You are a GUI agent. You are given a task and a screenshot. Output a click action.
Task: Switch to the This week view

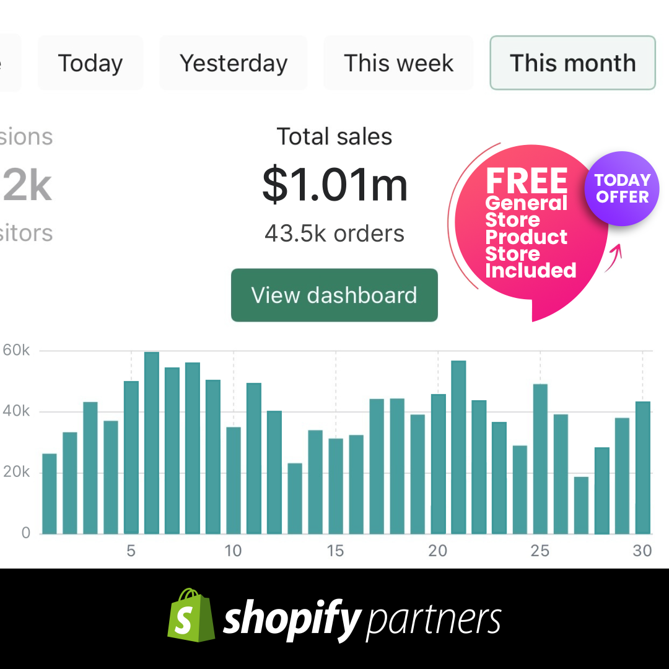(398, 63)
